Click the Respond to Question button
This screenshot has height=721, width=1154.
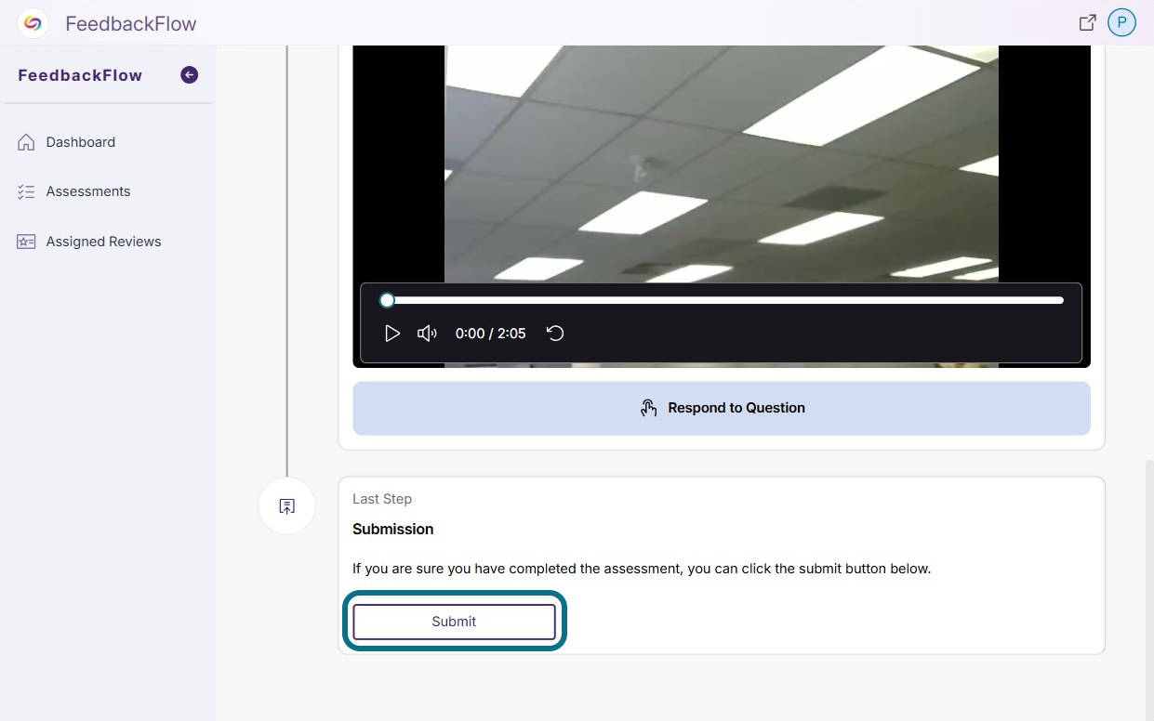[x=722, y=408]
